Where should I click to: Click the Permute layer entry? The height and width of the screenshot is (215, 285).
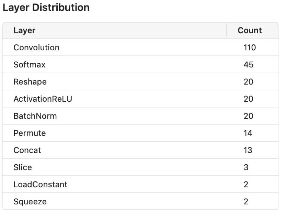tap(140, 133)
